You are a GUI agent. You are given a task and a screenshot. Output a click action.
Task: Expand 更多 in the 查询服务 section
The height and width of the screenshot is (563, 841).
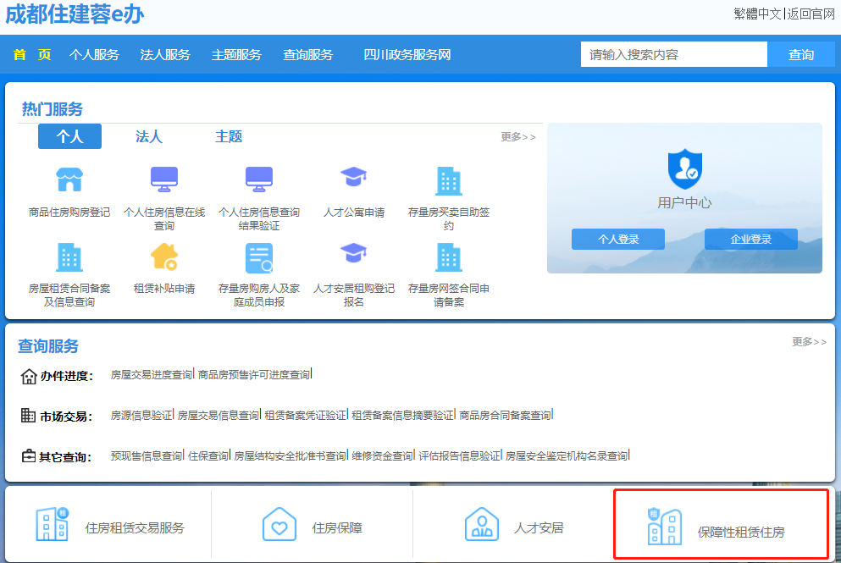809,342
